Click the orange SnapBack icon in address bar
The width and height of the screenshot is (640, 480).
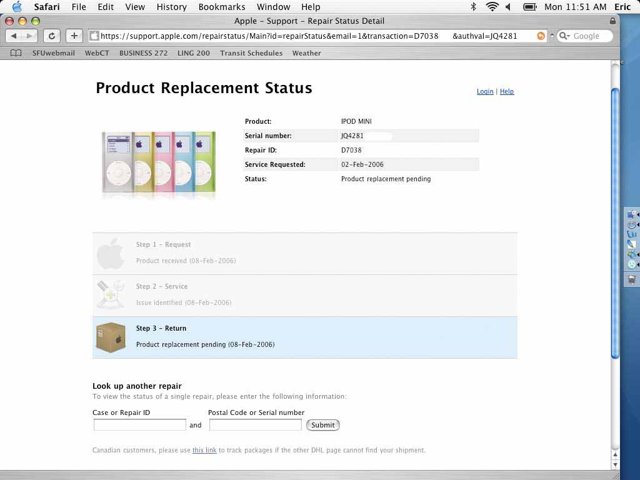click(x=541, y=36)
